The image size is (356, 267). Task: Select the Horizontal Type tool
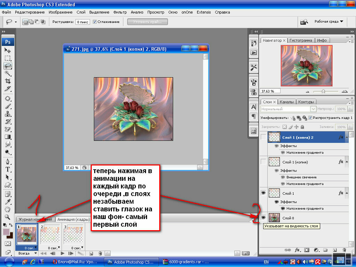coord(8,169)
